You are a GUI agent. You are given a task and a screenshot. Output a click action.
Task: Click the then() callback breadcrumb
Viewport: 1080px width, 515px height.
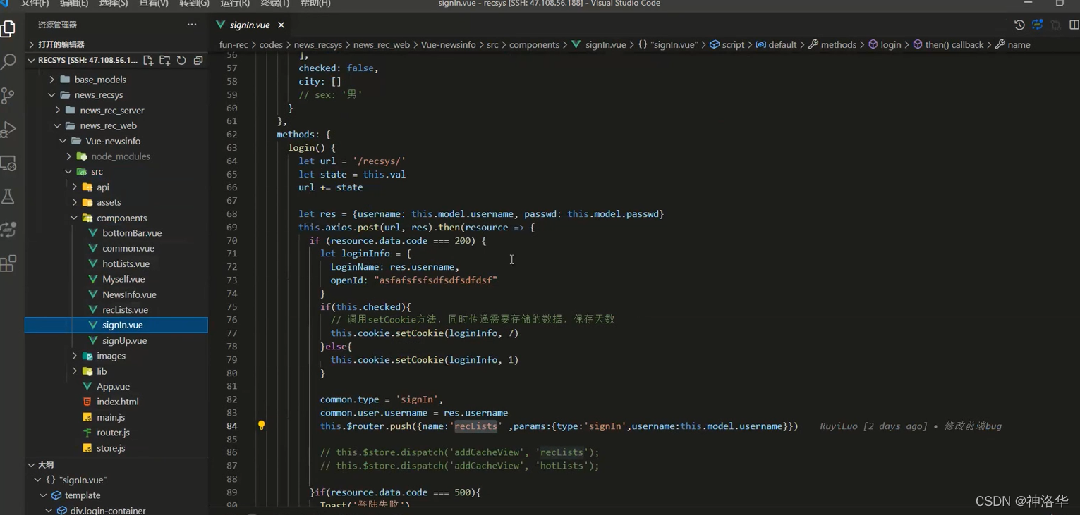click(954, 44)
